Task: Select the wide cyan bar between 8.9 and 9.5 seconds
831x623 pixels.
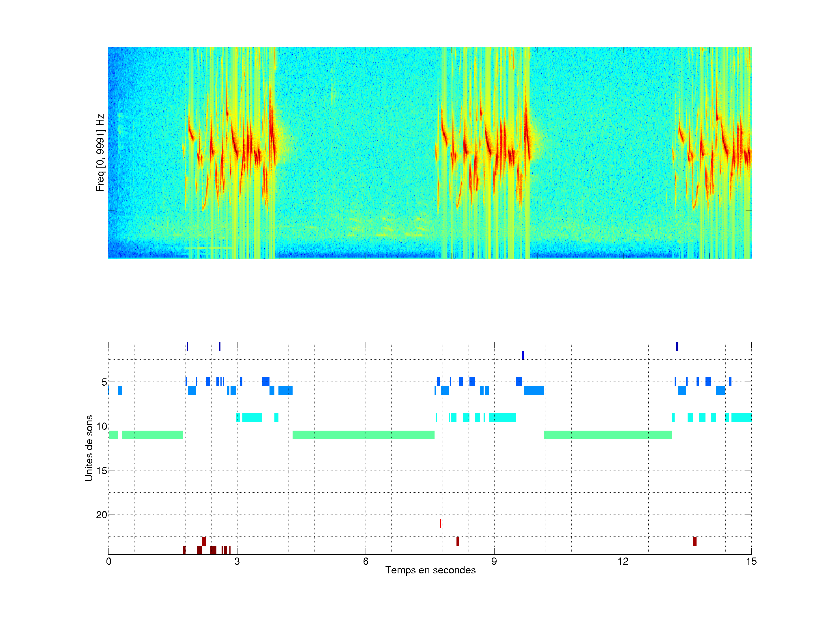Action: click(502, 417)
